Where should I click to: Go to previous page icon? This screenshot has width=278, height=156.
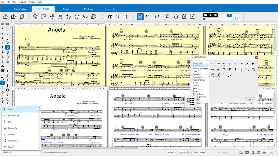coord(184,17)
